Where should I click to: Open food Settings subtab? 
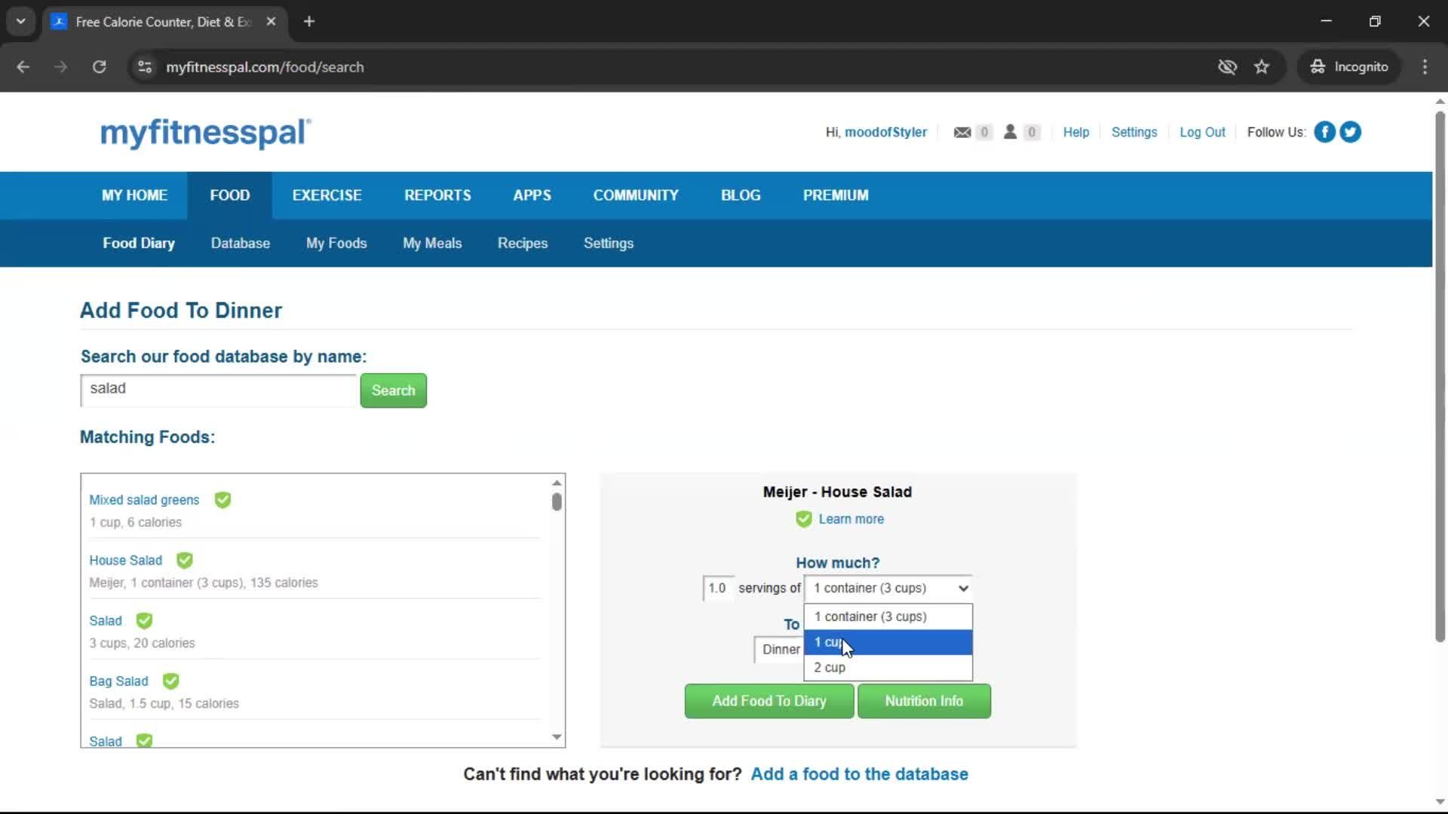[609, 243]
